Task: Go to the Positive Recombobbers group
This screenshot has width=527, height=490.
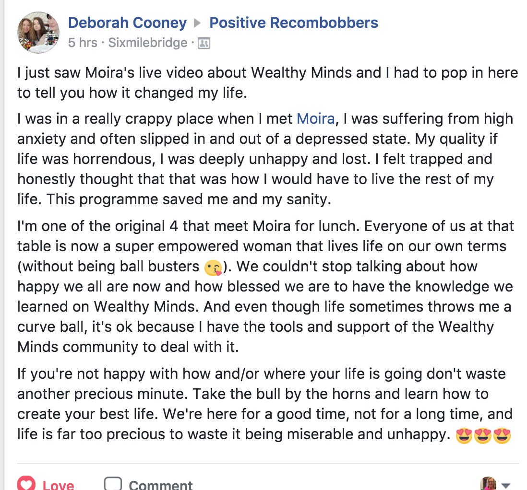Action: pyautogui.click(x=294, y=23)
